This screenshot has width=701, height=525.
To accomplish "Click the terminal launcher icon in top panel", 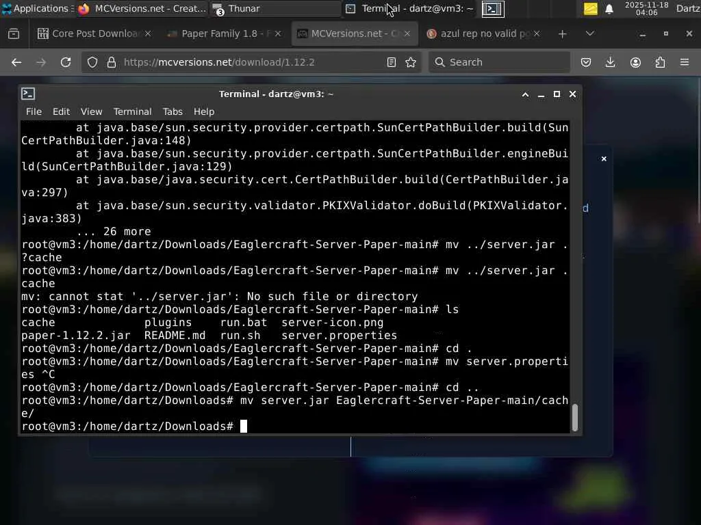I will [x=493, y=8].
